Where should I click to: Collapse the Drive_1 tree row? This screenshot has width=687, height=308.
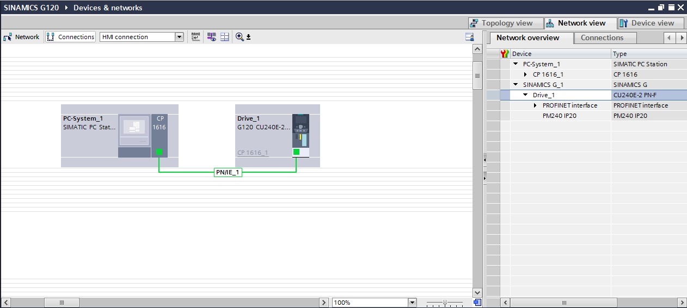[526, 95]
